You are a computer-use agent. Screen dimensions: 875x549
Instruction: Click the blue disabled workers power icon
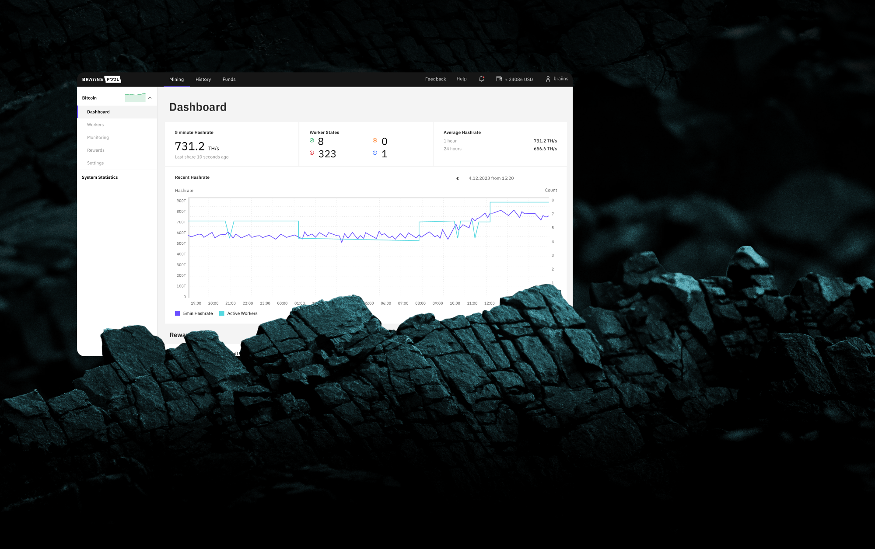[x=375, y=153]
